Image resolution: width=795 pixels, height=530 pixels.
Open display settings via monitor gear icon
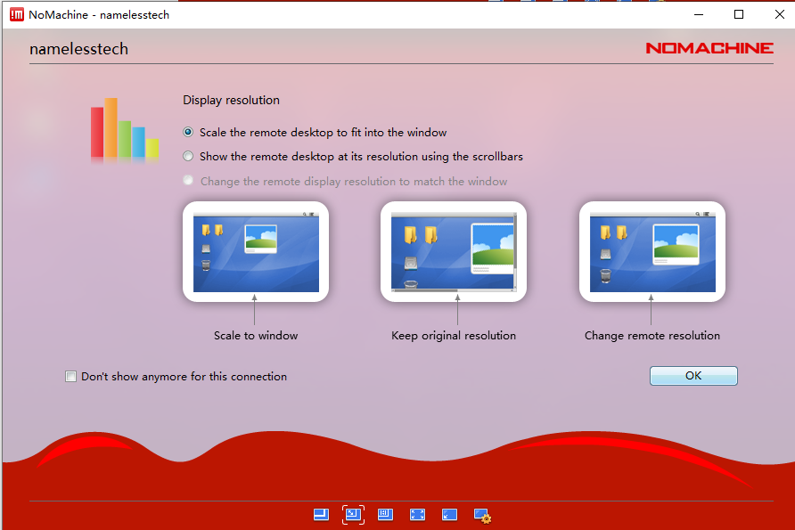tap(482, 516)
